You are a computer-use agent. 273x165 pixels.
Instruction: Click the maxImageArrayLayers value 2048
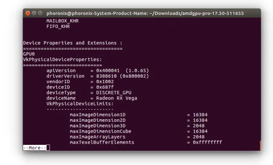(x=199, y=137)
